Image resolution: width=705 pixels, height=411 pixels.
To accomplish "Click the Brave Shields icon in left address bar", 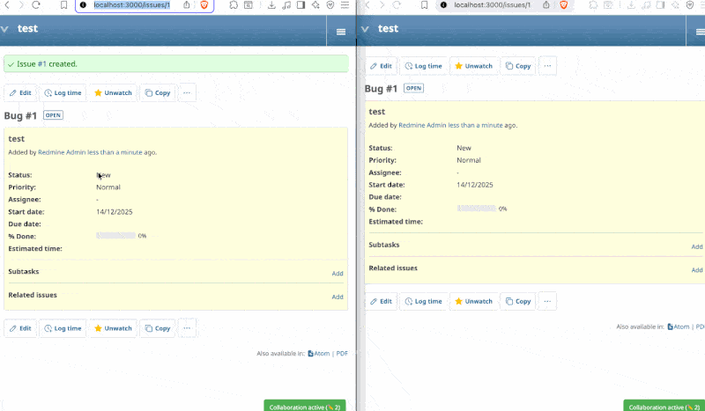I will pos(204,5).
